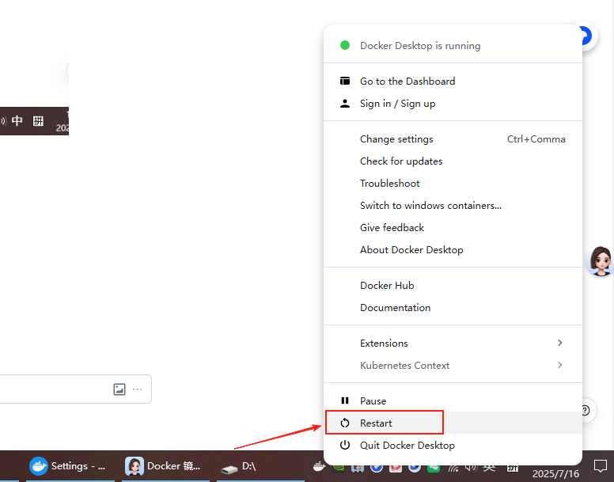Open Troubleshoot from the Docker menu
The height and width of the screenshot is (482, 614).
390,183
